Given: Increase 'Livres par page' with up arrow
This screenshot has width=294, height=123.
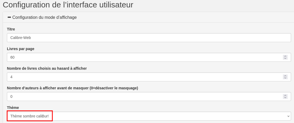Looking at the screenshot, I should [285, 56].
